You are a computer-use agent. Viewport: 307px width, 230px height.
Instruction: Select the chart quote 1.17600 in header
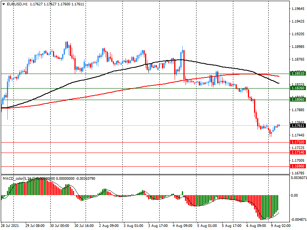pos(64,4)
